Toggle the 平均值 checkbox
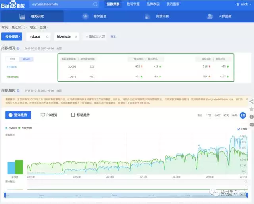254x204 pixels. [238, 129]
